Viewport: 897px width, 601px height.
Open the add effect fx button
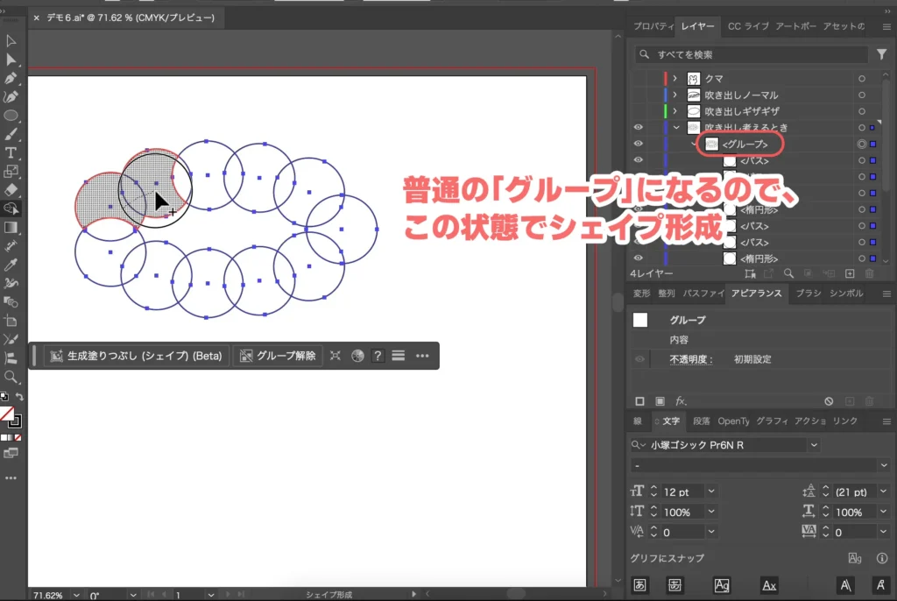(x=681, y=400)
